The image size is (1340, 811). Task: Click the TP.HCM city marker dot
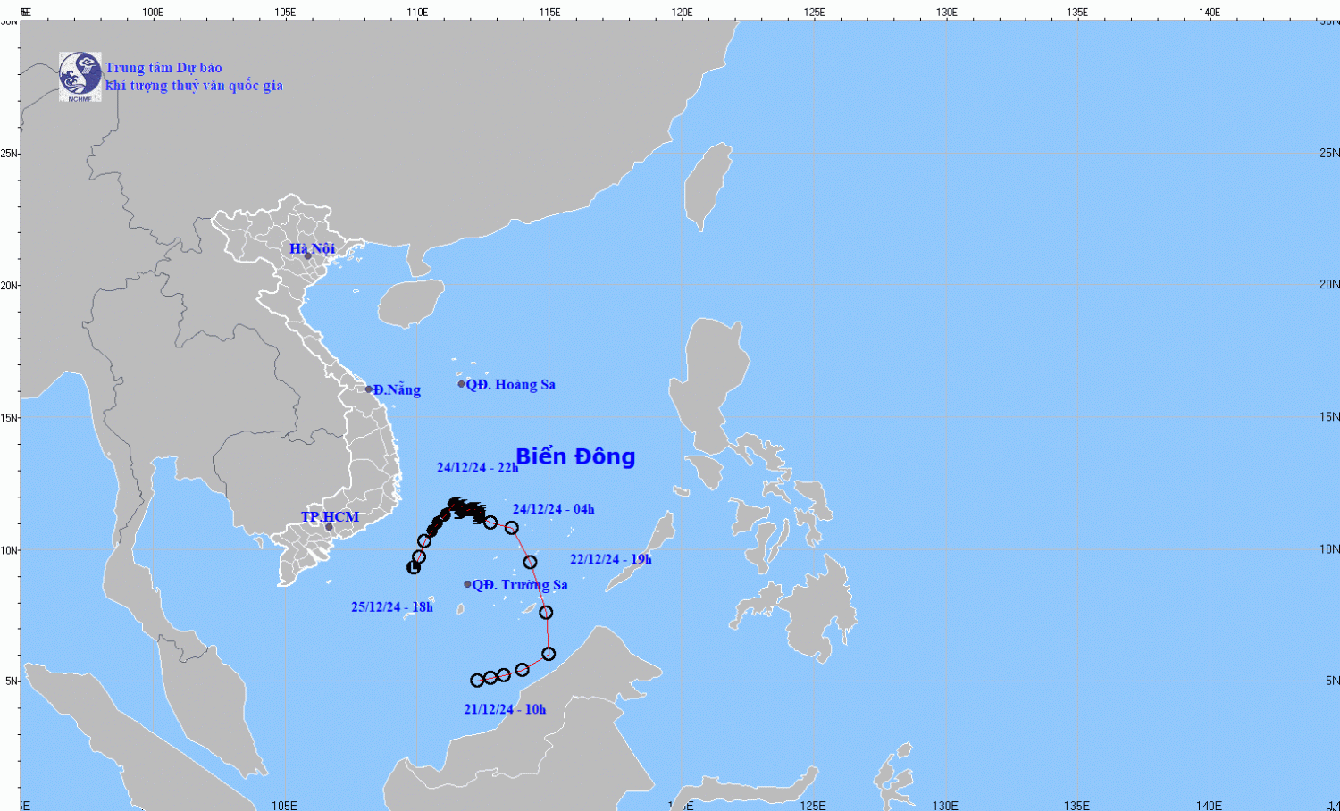tap(329, 527)
